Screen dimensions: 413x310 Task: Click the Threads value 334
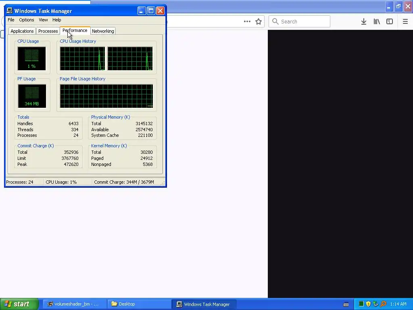coord(75,130)
